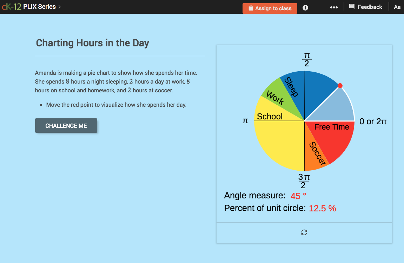Open the PLIX Series breadcrumb link
Screen dimensions: 404x263
40,6
